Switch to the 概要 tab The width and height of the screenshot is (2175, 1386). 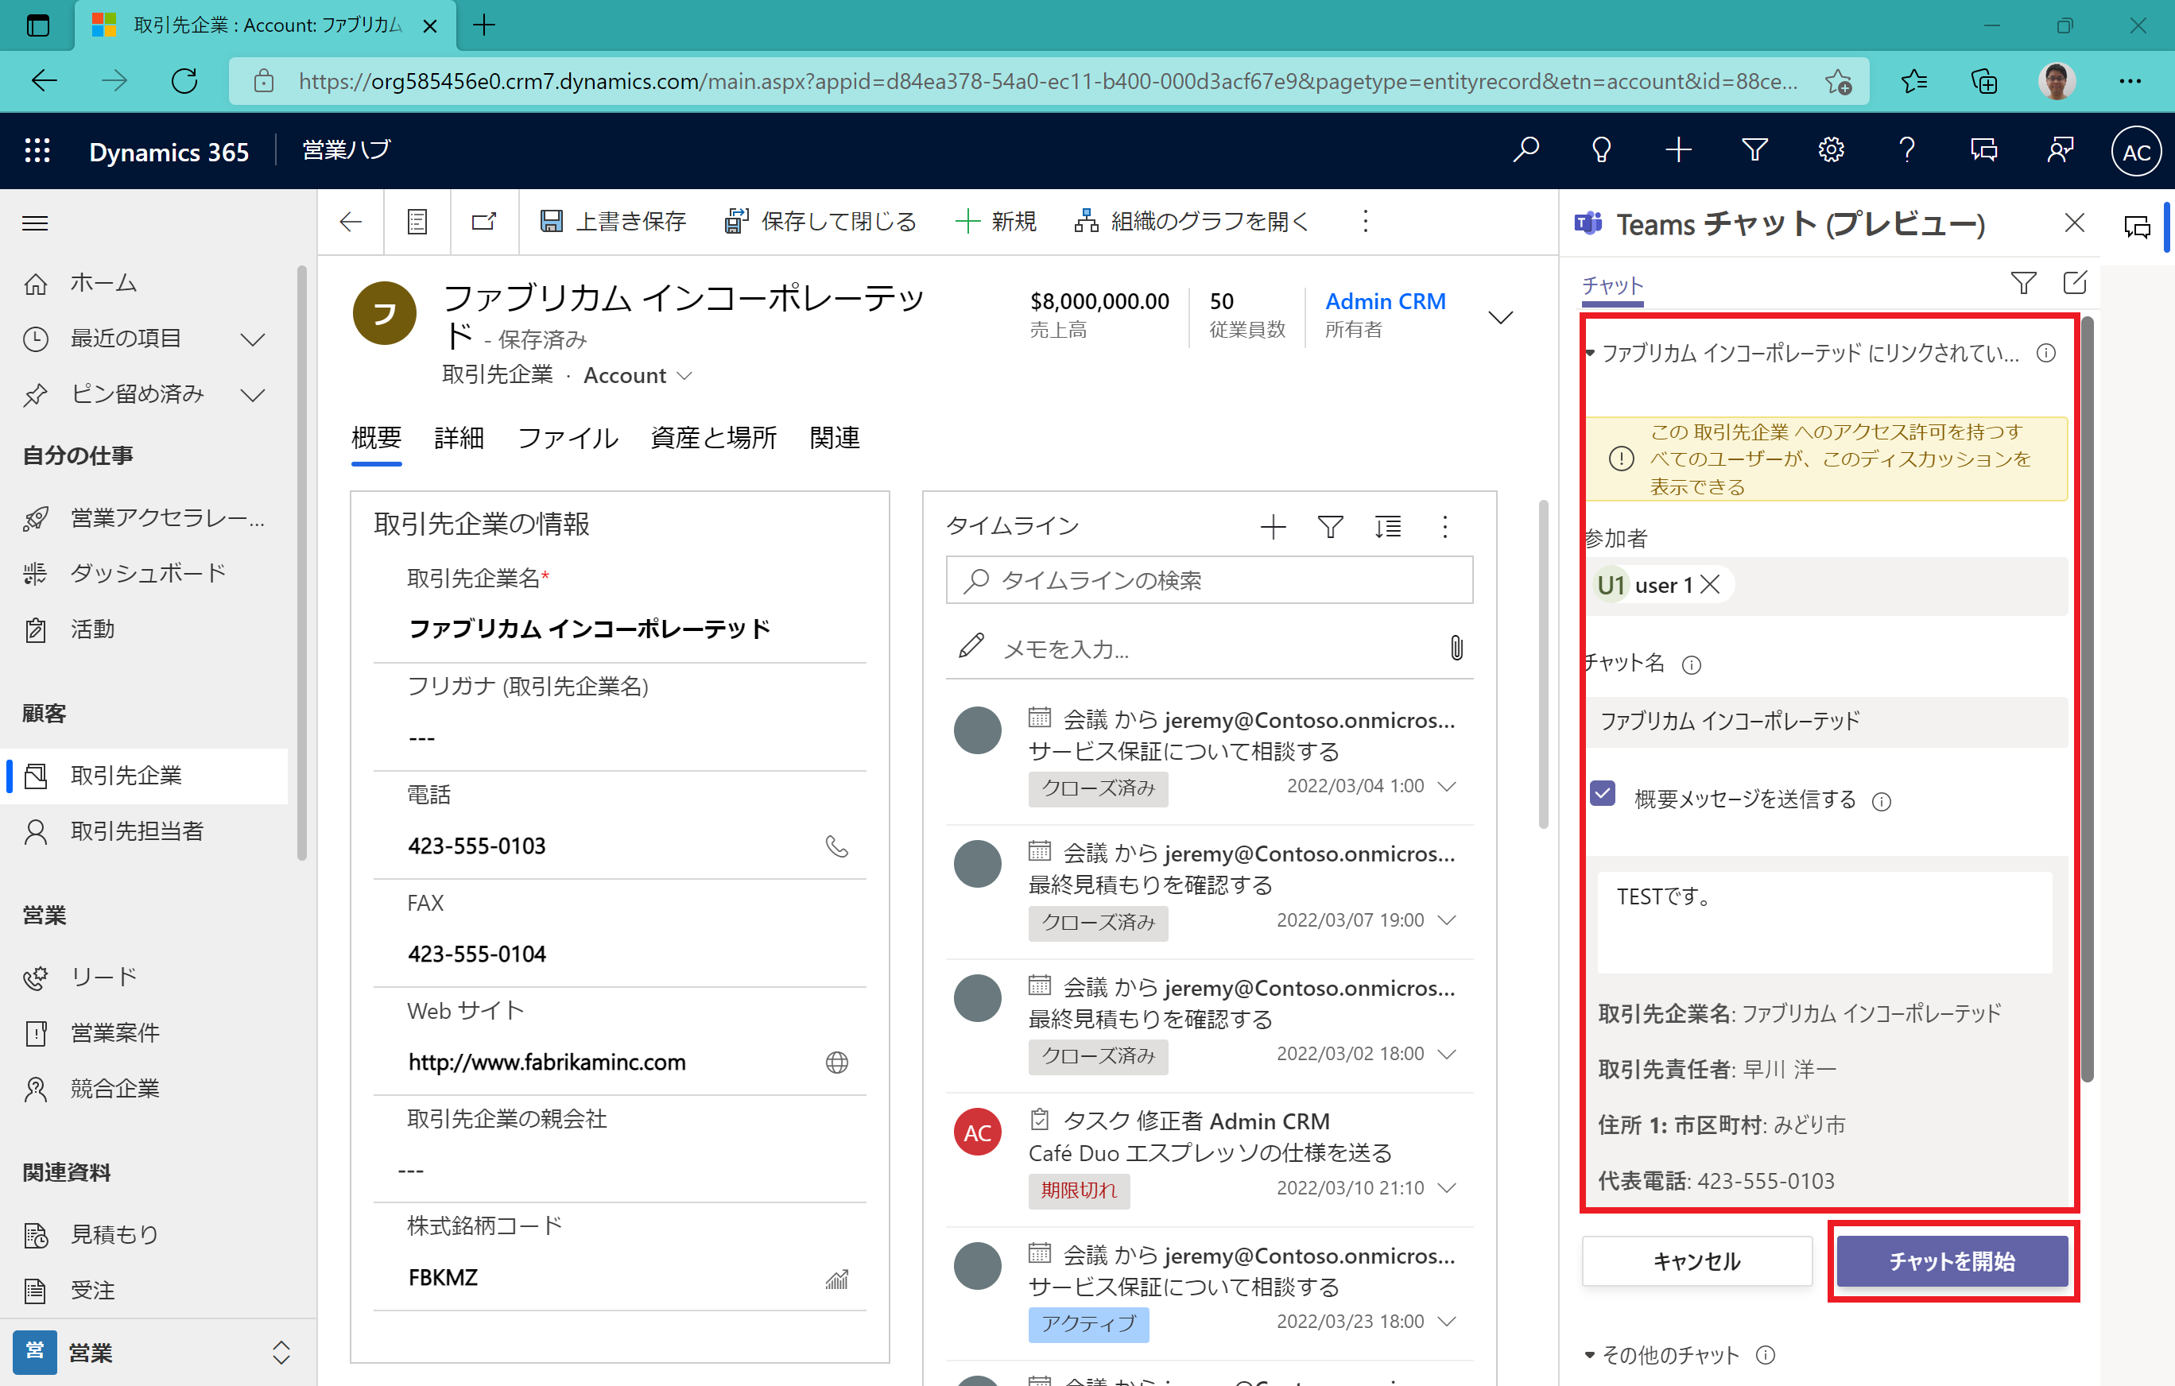coord(376,438)
